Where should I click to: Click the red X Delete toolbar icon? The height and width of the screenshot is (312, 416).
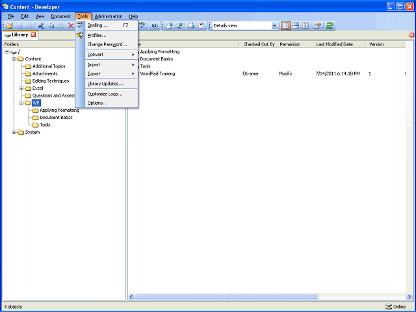pyautogui.click(x=71, y=26)
